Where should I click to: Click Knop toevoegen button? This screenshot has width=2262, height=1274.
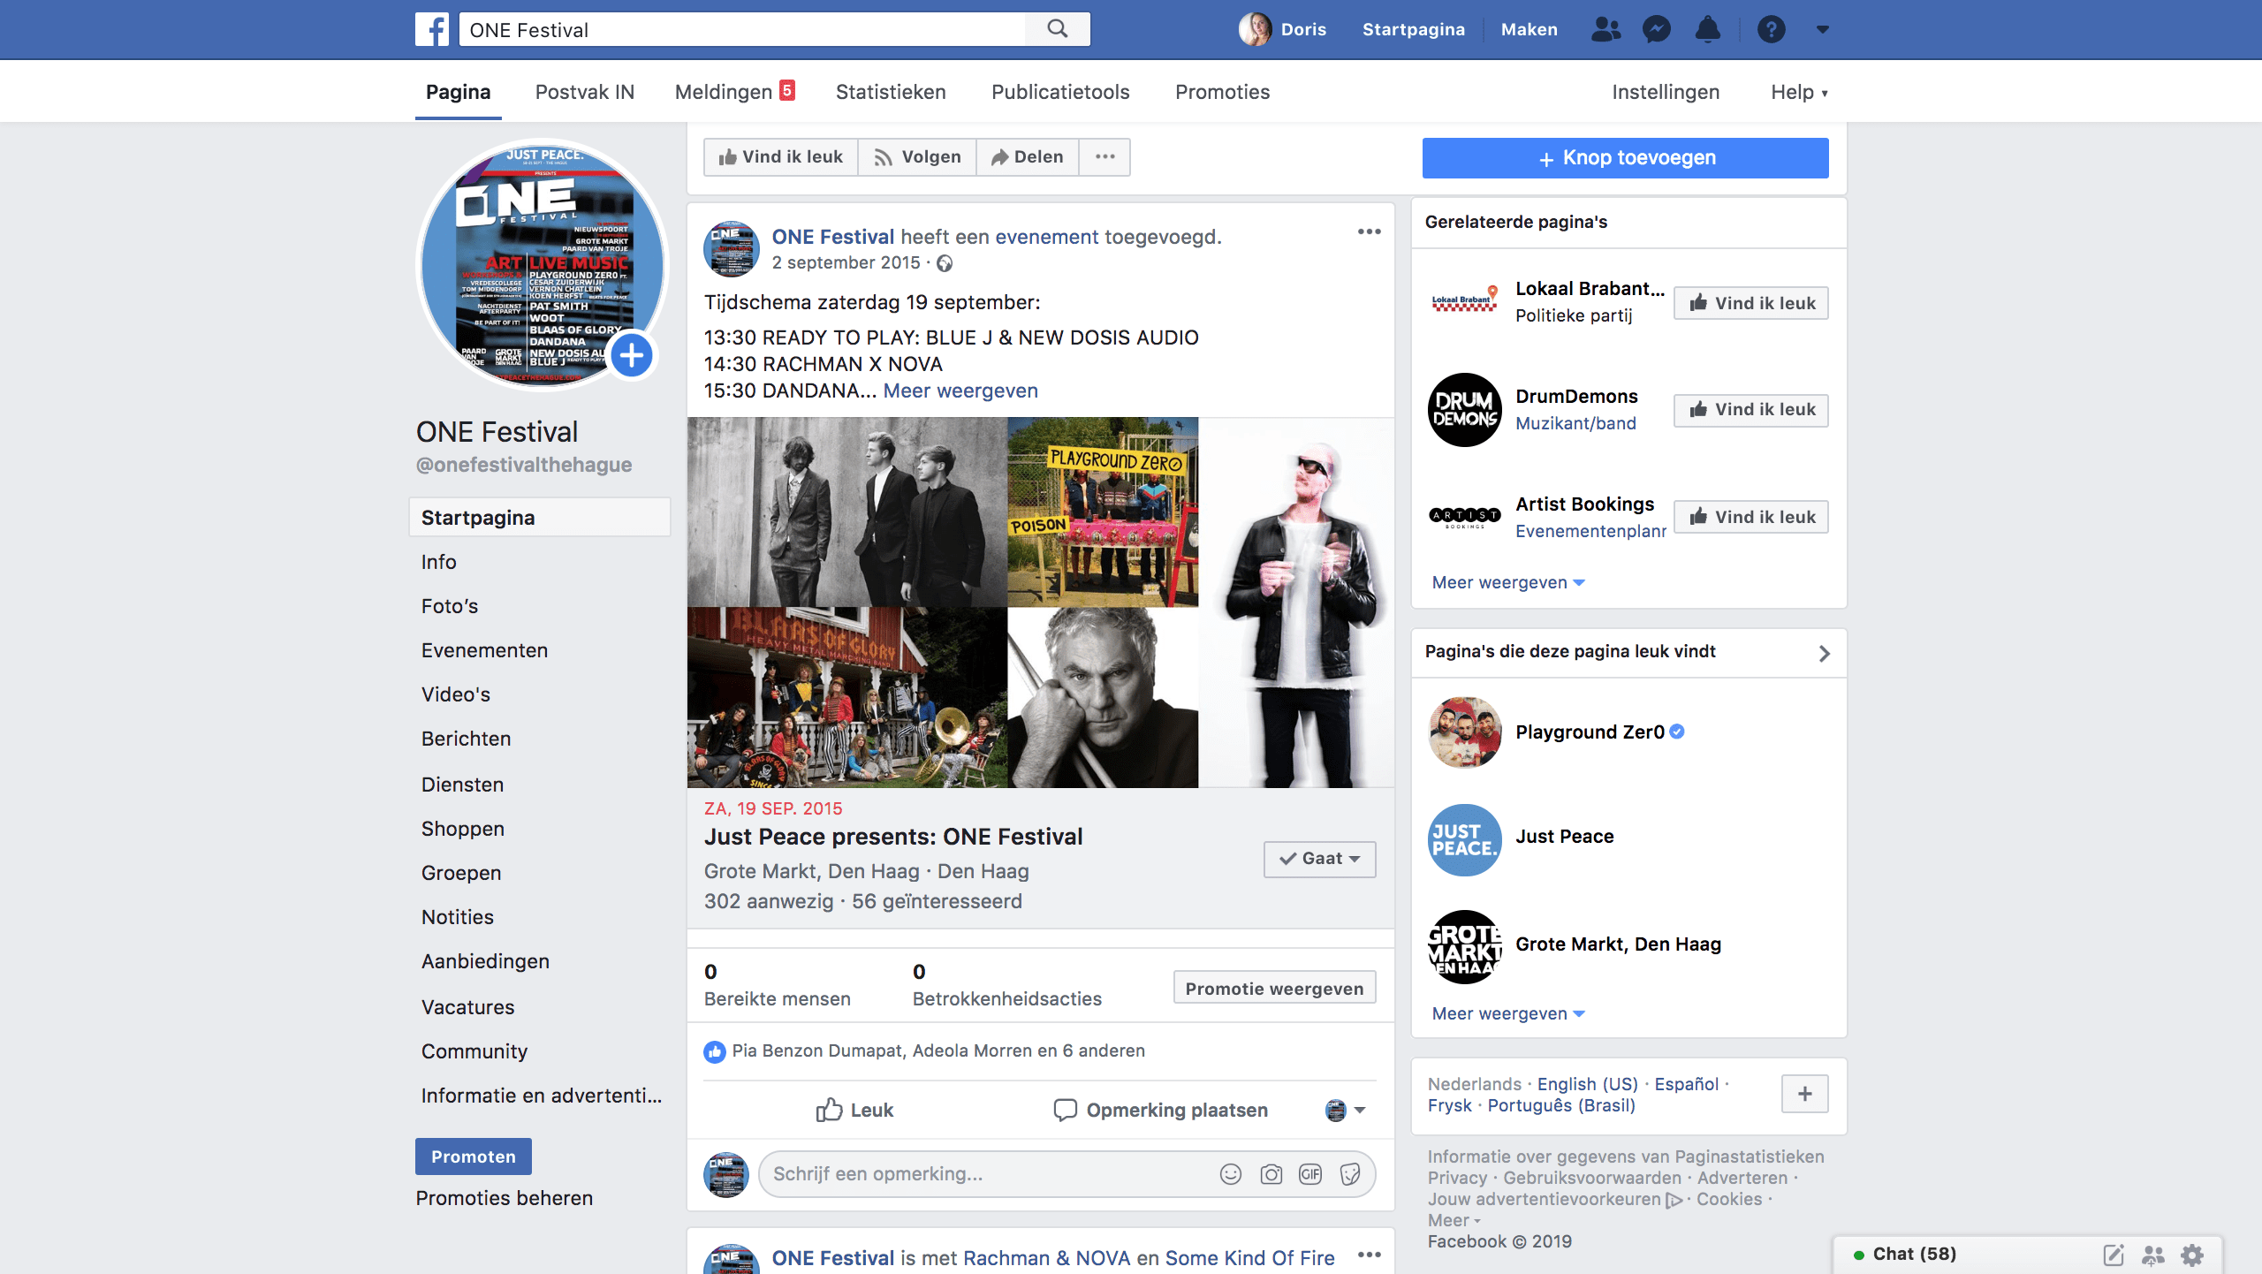point(1625,158)
